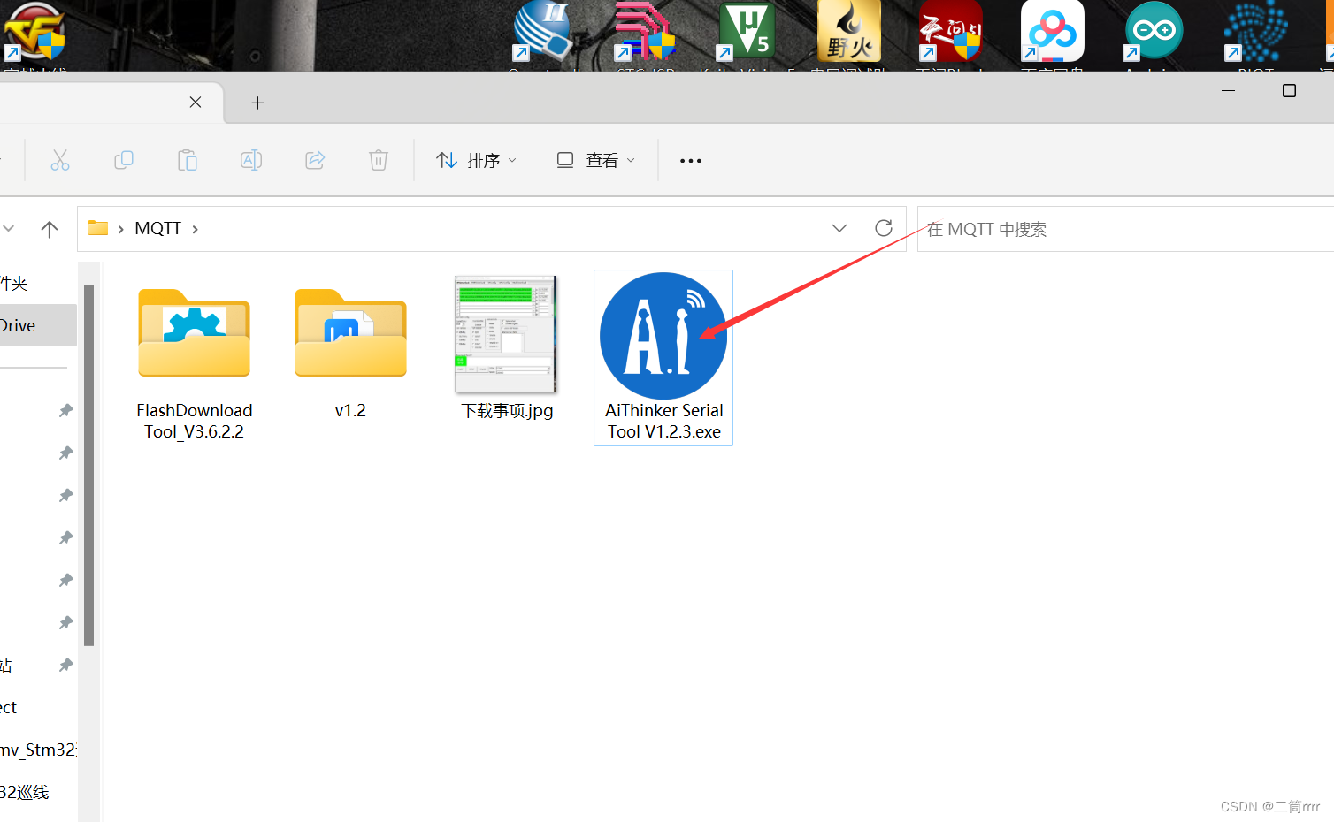Click the 在 MQTT 中搜索 search box

(1125, 229)
